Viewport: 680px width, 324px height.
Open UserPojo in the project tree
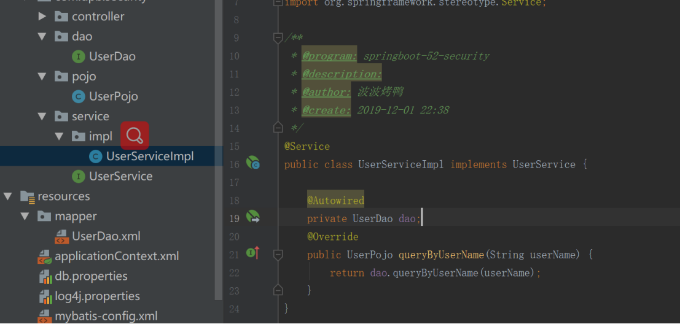point(114,96)
